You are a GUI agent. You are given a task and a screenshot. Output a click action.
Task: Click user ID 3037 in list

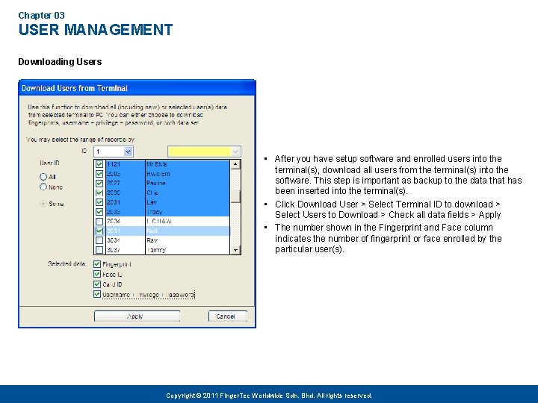(x=114, y=250)
